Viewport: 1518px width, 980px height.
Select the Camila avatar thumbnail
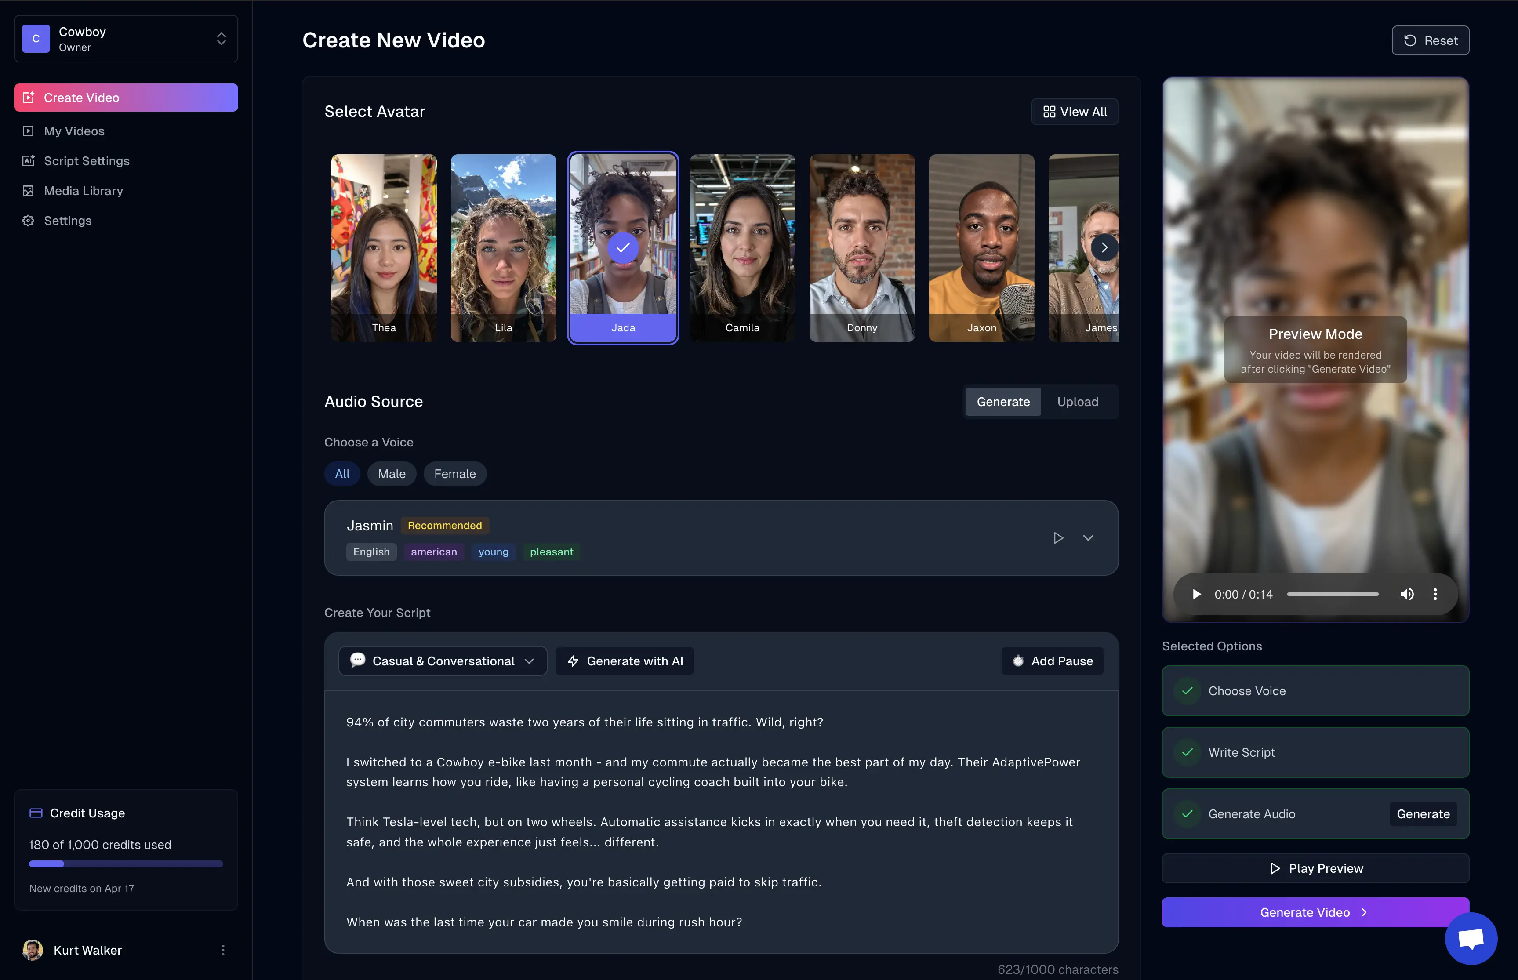click(x=742, y=247)
